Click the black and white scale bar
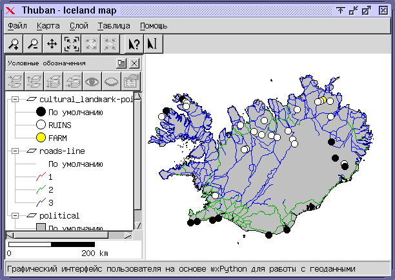Viewport: 395px width, 280px height. [x=52, y=244]
